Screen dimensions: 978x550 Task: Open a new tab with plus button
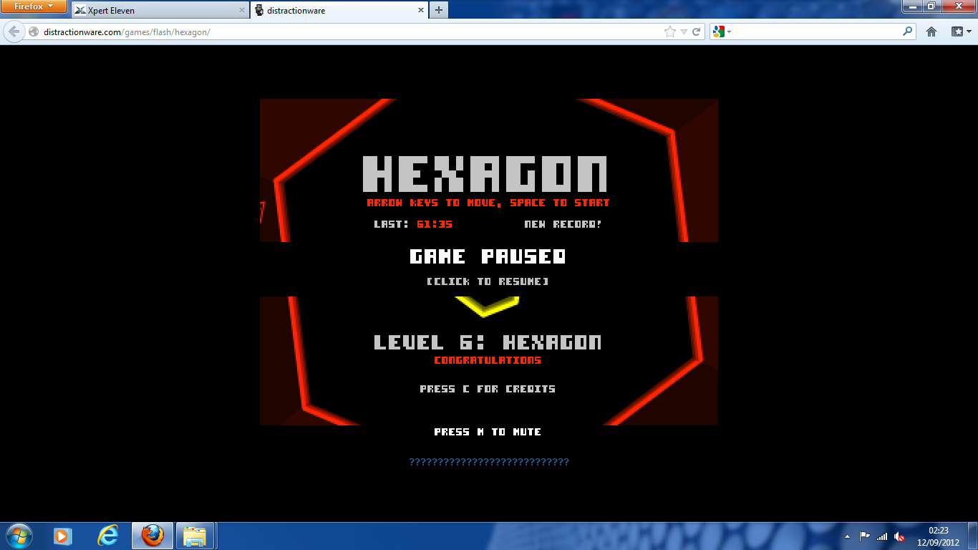pyautogui.click(x=439, y=10)
